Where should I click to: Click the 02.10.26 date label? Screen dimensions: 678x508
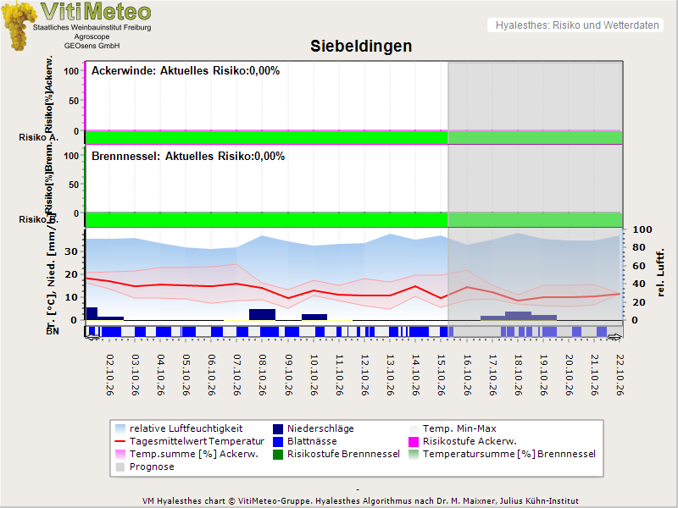(x=110, y=374)
